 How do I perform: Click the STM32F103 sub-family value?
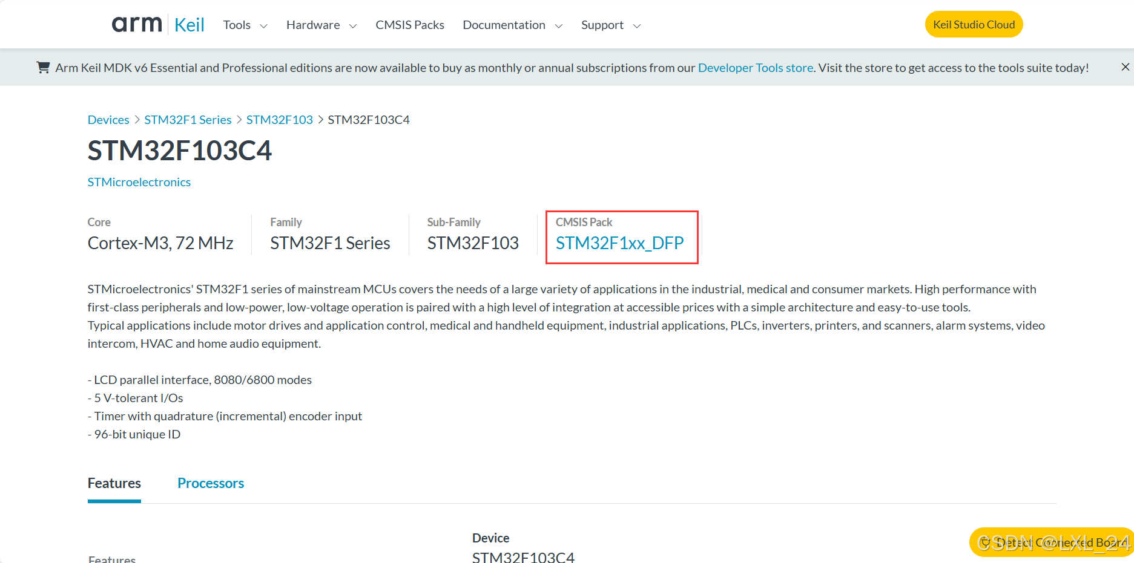coord(473,243)
